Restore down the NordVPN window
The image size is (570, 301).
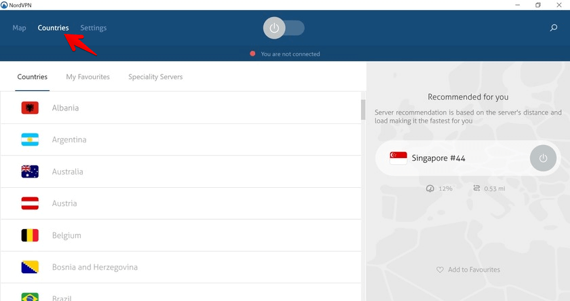coord(538,5)
